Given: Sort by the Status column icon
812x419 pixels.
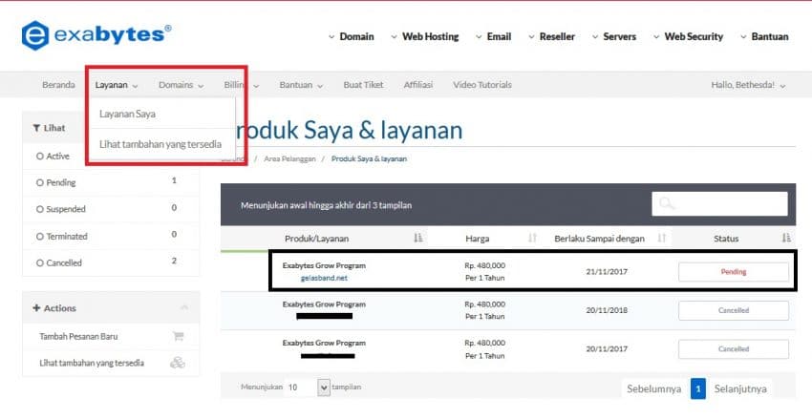Looking at the screenshot, I should tap(786, 238).
